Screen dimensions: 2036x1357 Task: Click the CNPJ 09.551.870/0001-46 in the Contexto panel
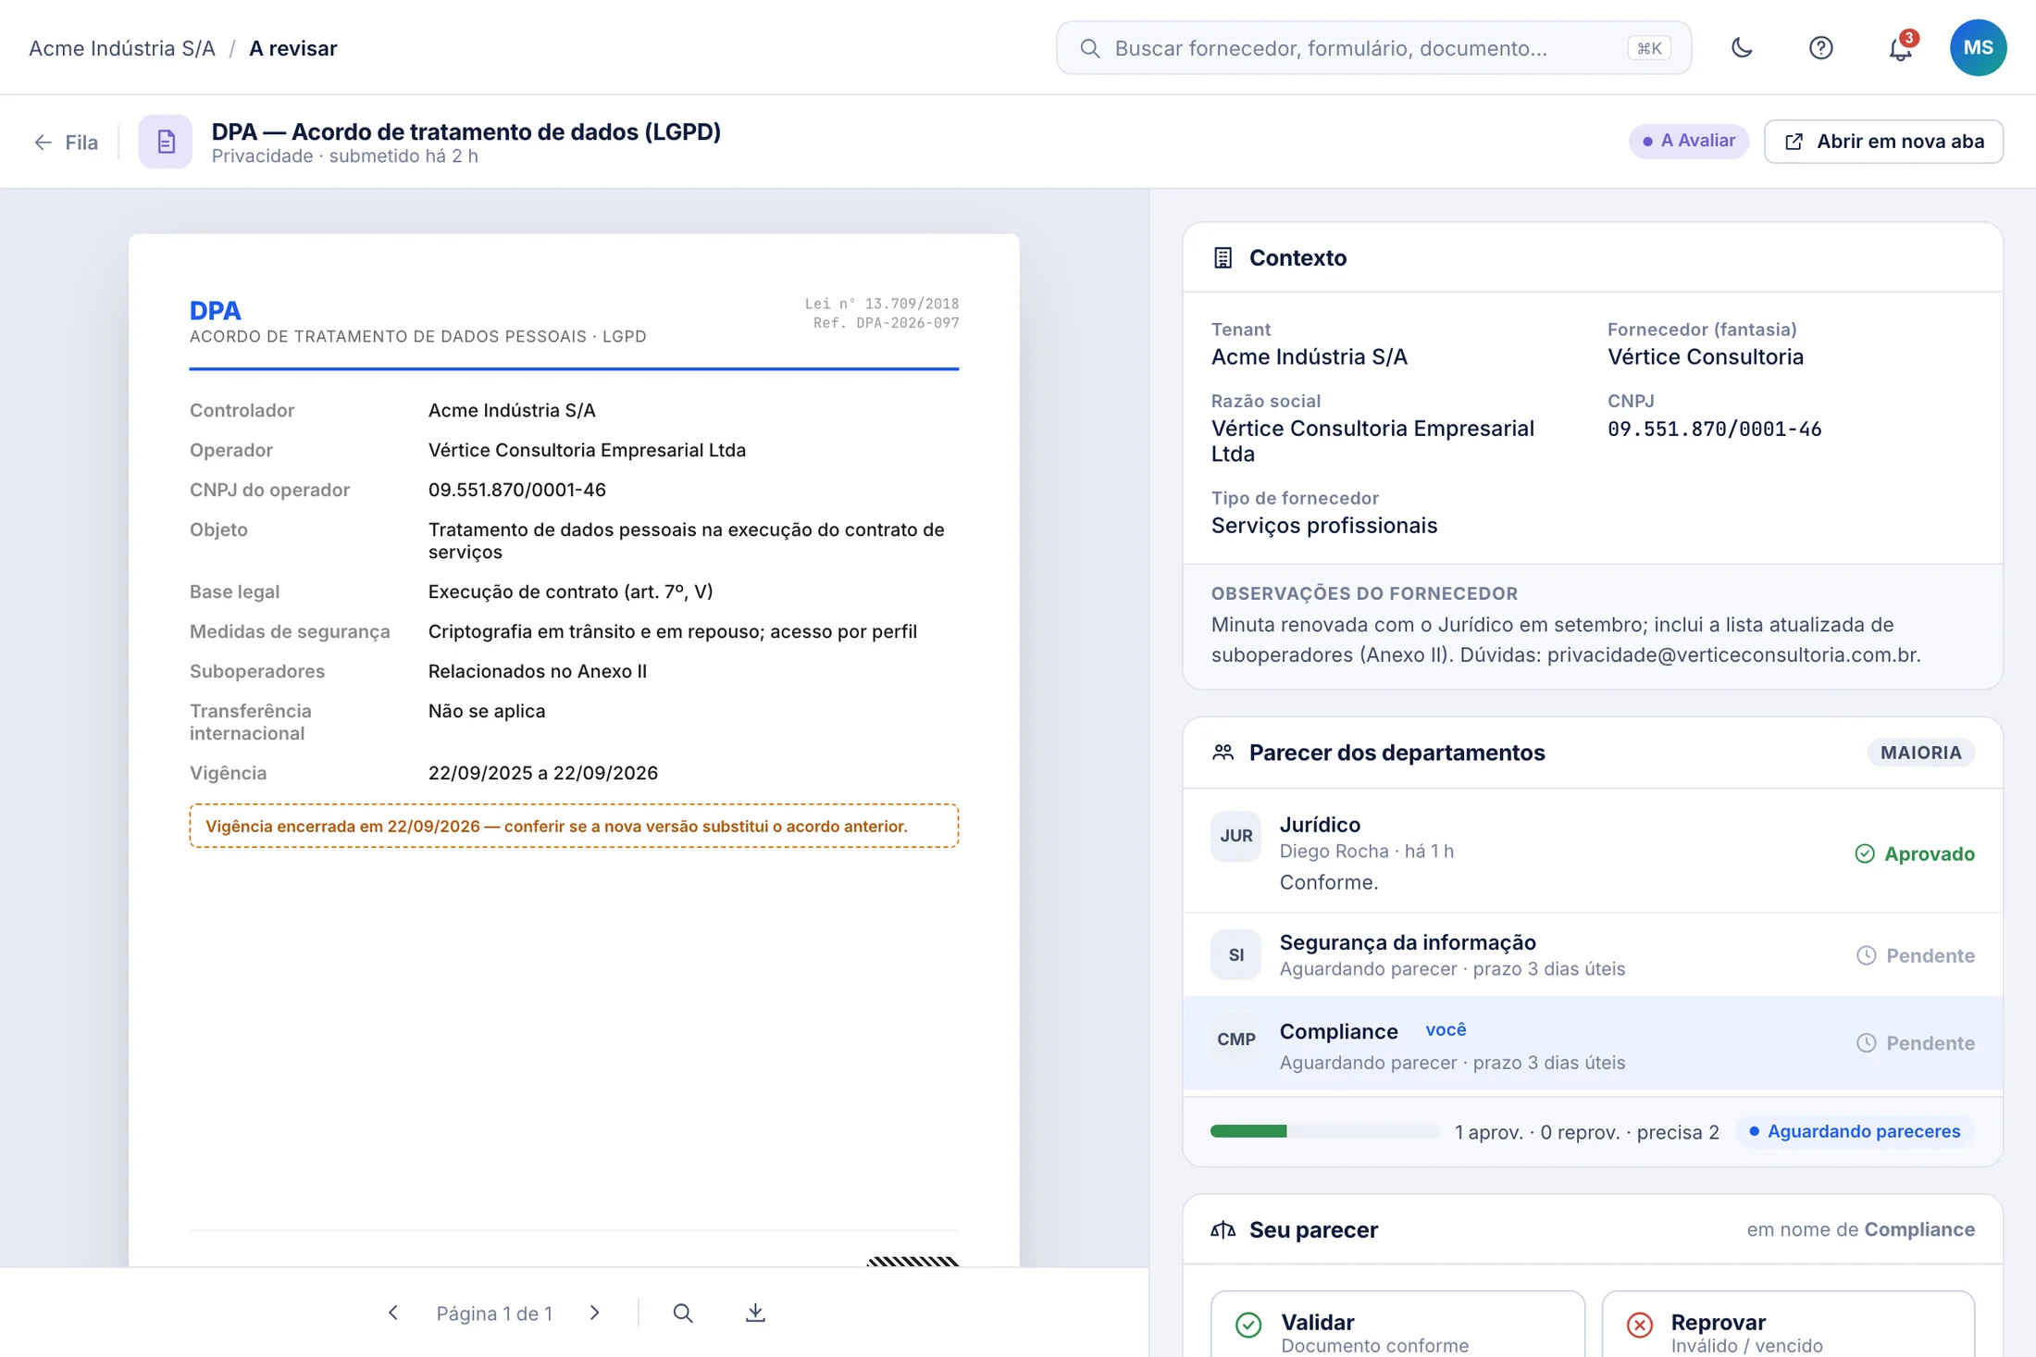(x=1714, y=429)
